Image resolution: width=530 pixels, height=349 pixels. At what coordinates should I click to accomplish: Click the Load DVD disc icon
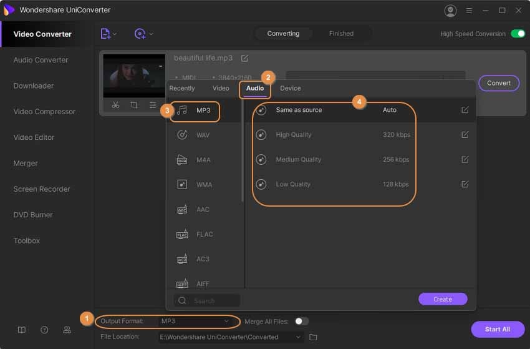[140, 34]
